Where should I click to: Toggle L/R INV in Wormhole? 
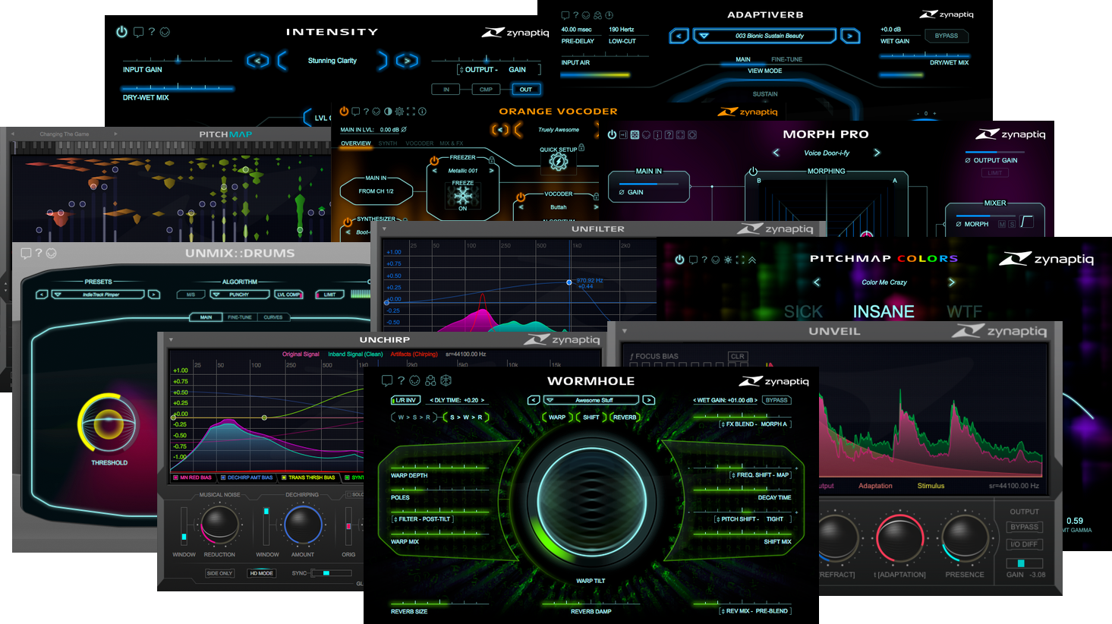pos(405,400)
